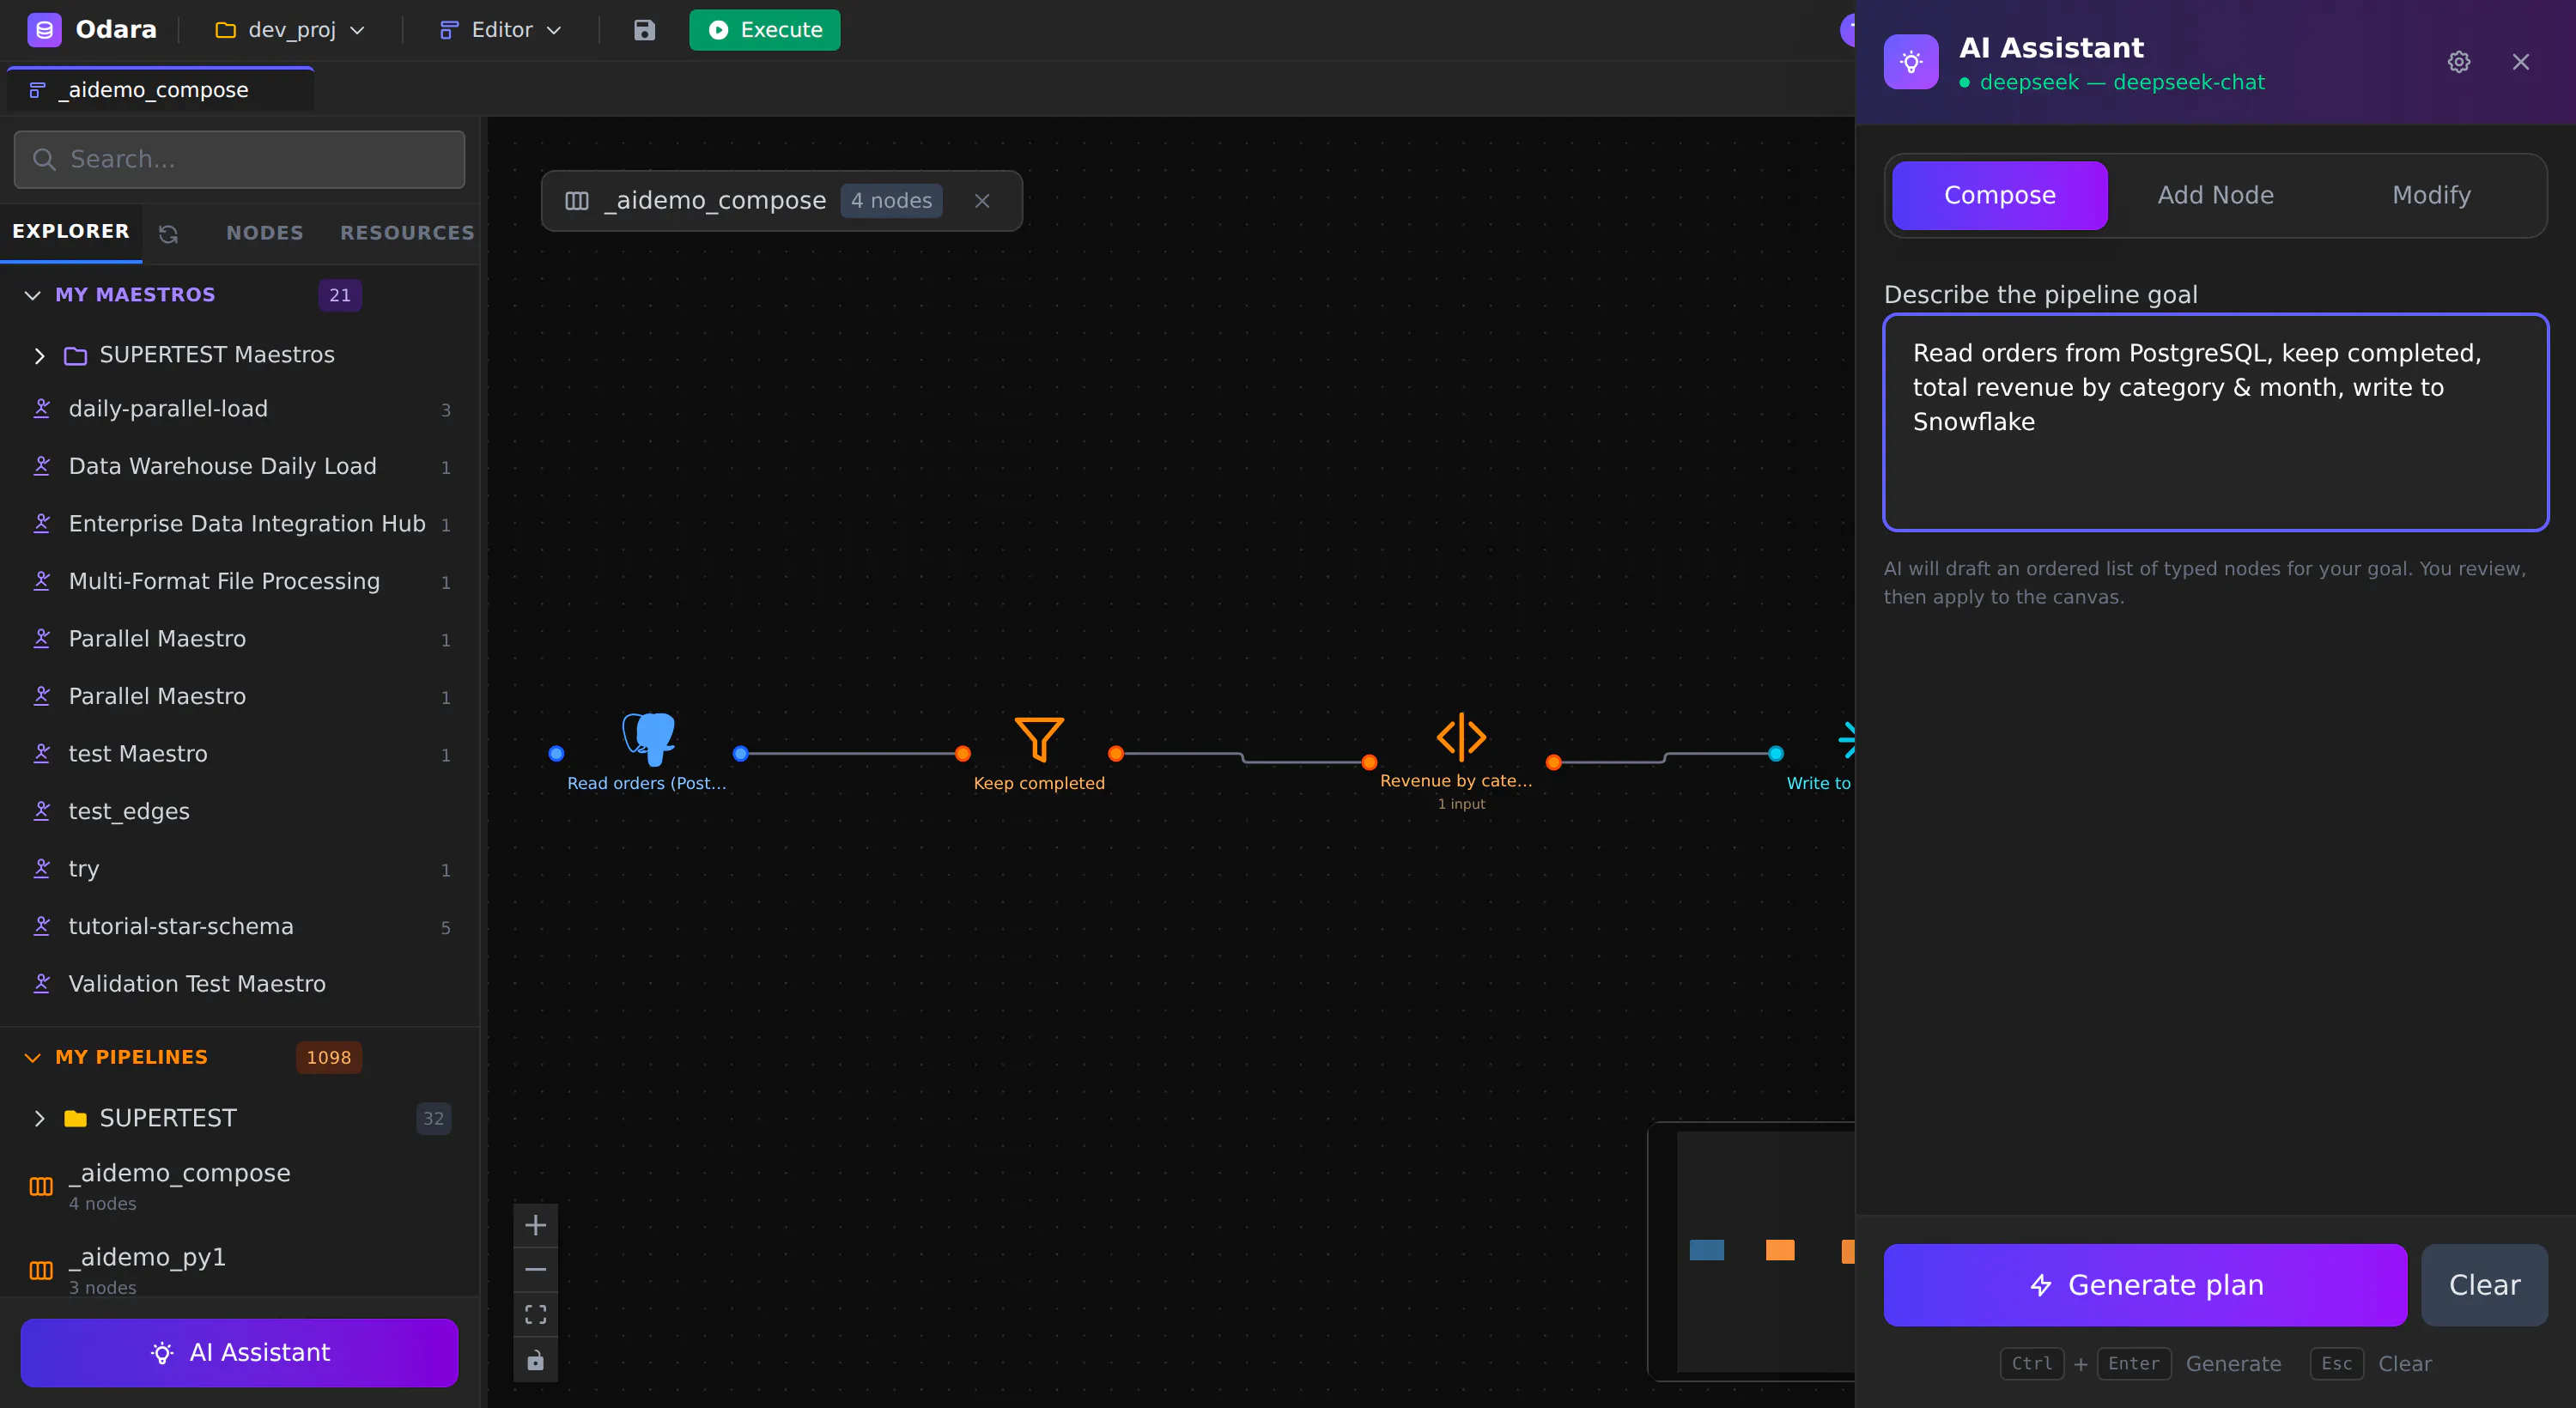Open Multi-Format File Processing maestro
This screenshot has height=1408, width=2576.
pos(240,581)
